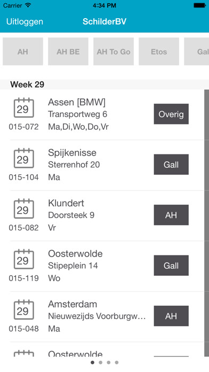Toggle the AH To Go filter

(x=114, y=51)
